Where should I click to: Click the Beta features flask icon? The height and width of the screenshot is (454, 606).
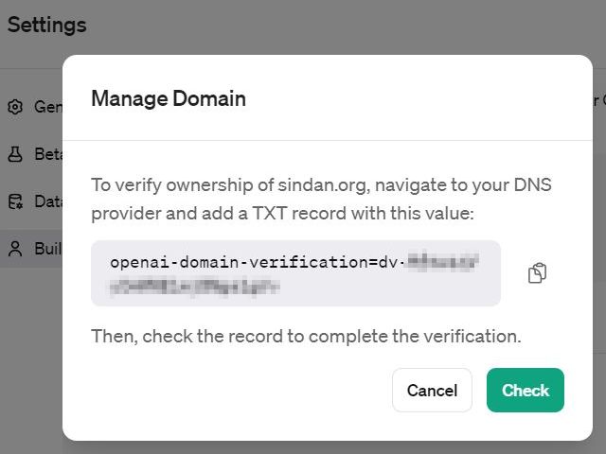[15, 154]
